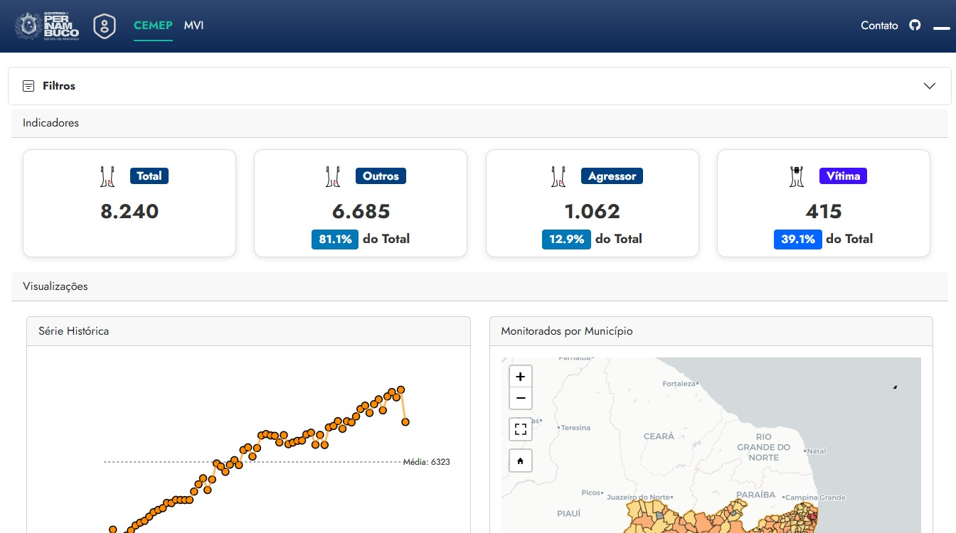The height and width of the screenshot is (533, 956).
Task: Click the last data point in Série Histórica
Action: pyautogui.click(x=405, y=422)
